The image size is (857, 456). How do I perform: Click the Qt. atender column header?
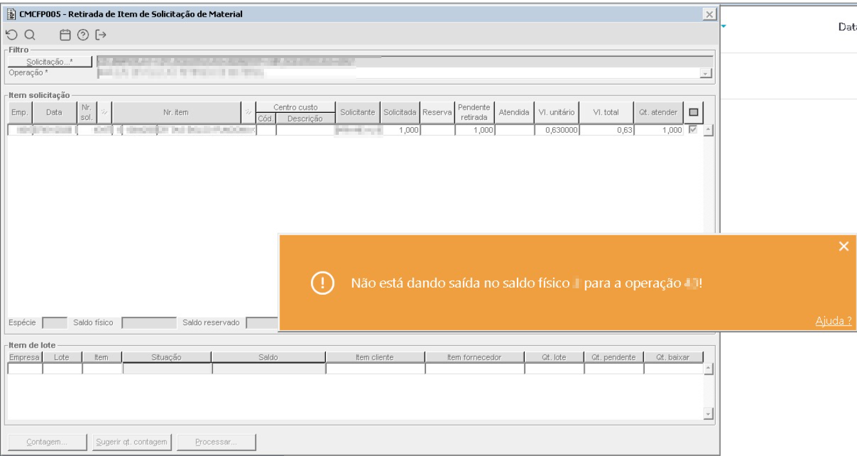659,112
